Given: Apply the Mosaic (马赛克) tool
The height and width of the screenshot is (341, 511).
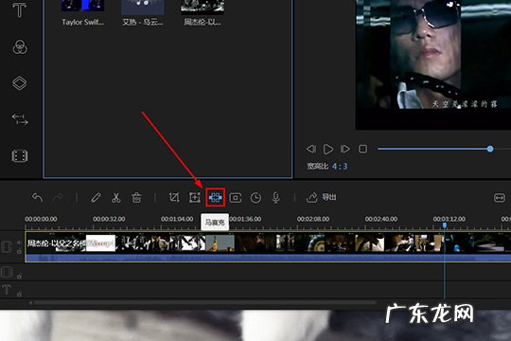Looking at the screenshot, I should [x=215, y=197].
